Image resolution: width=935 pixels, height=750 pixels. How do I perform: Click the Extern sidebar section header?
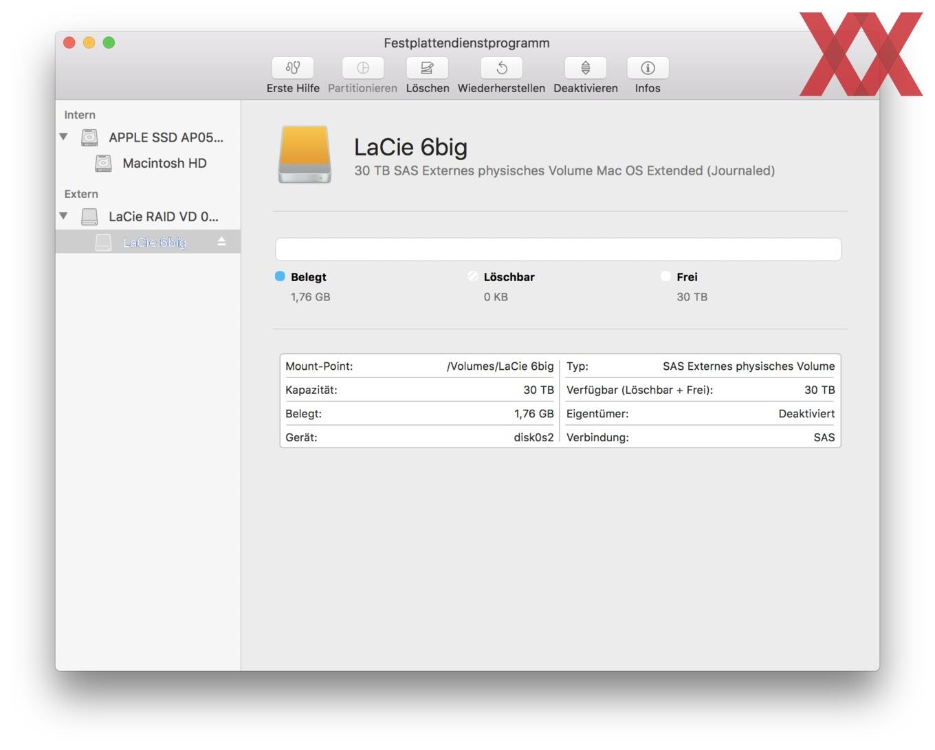point(81,194)
